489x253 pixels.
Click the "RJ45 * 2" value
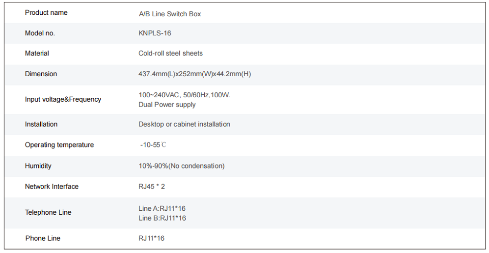pyautogui.click(x=152, y=187)
